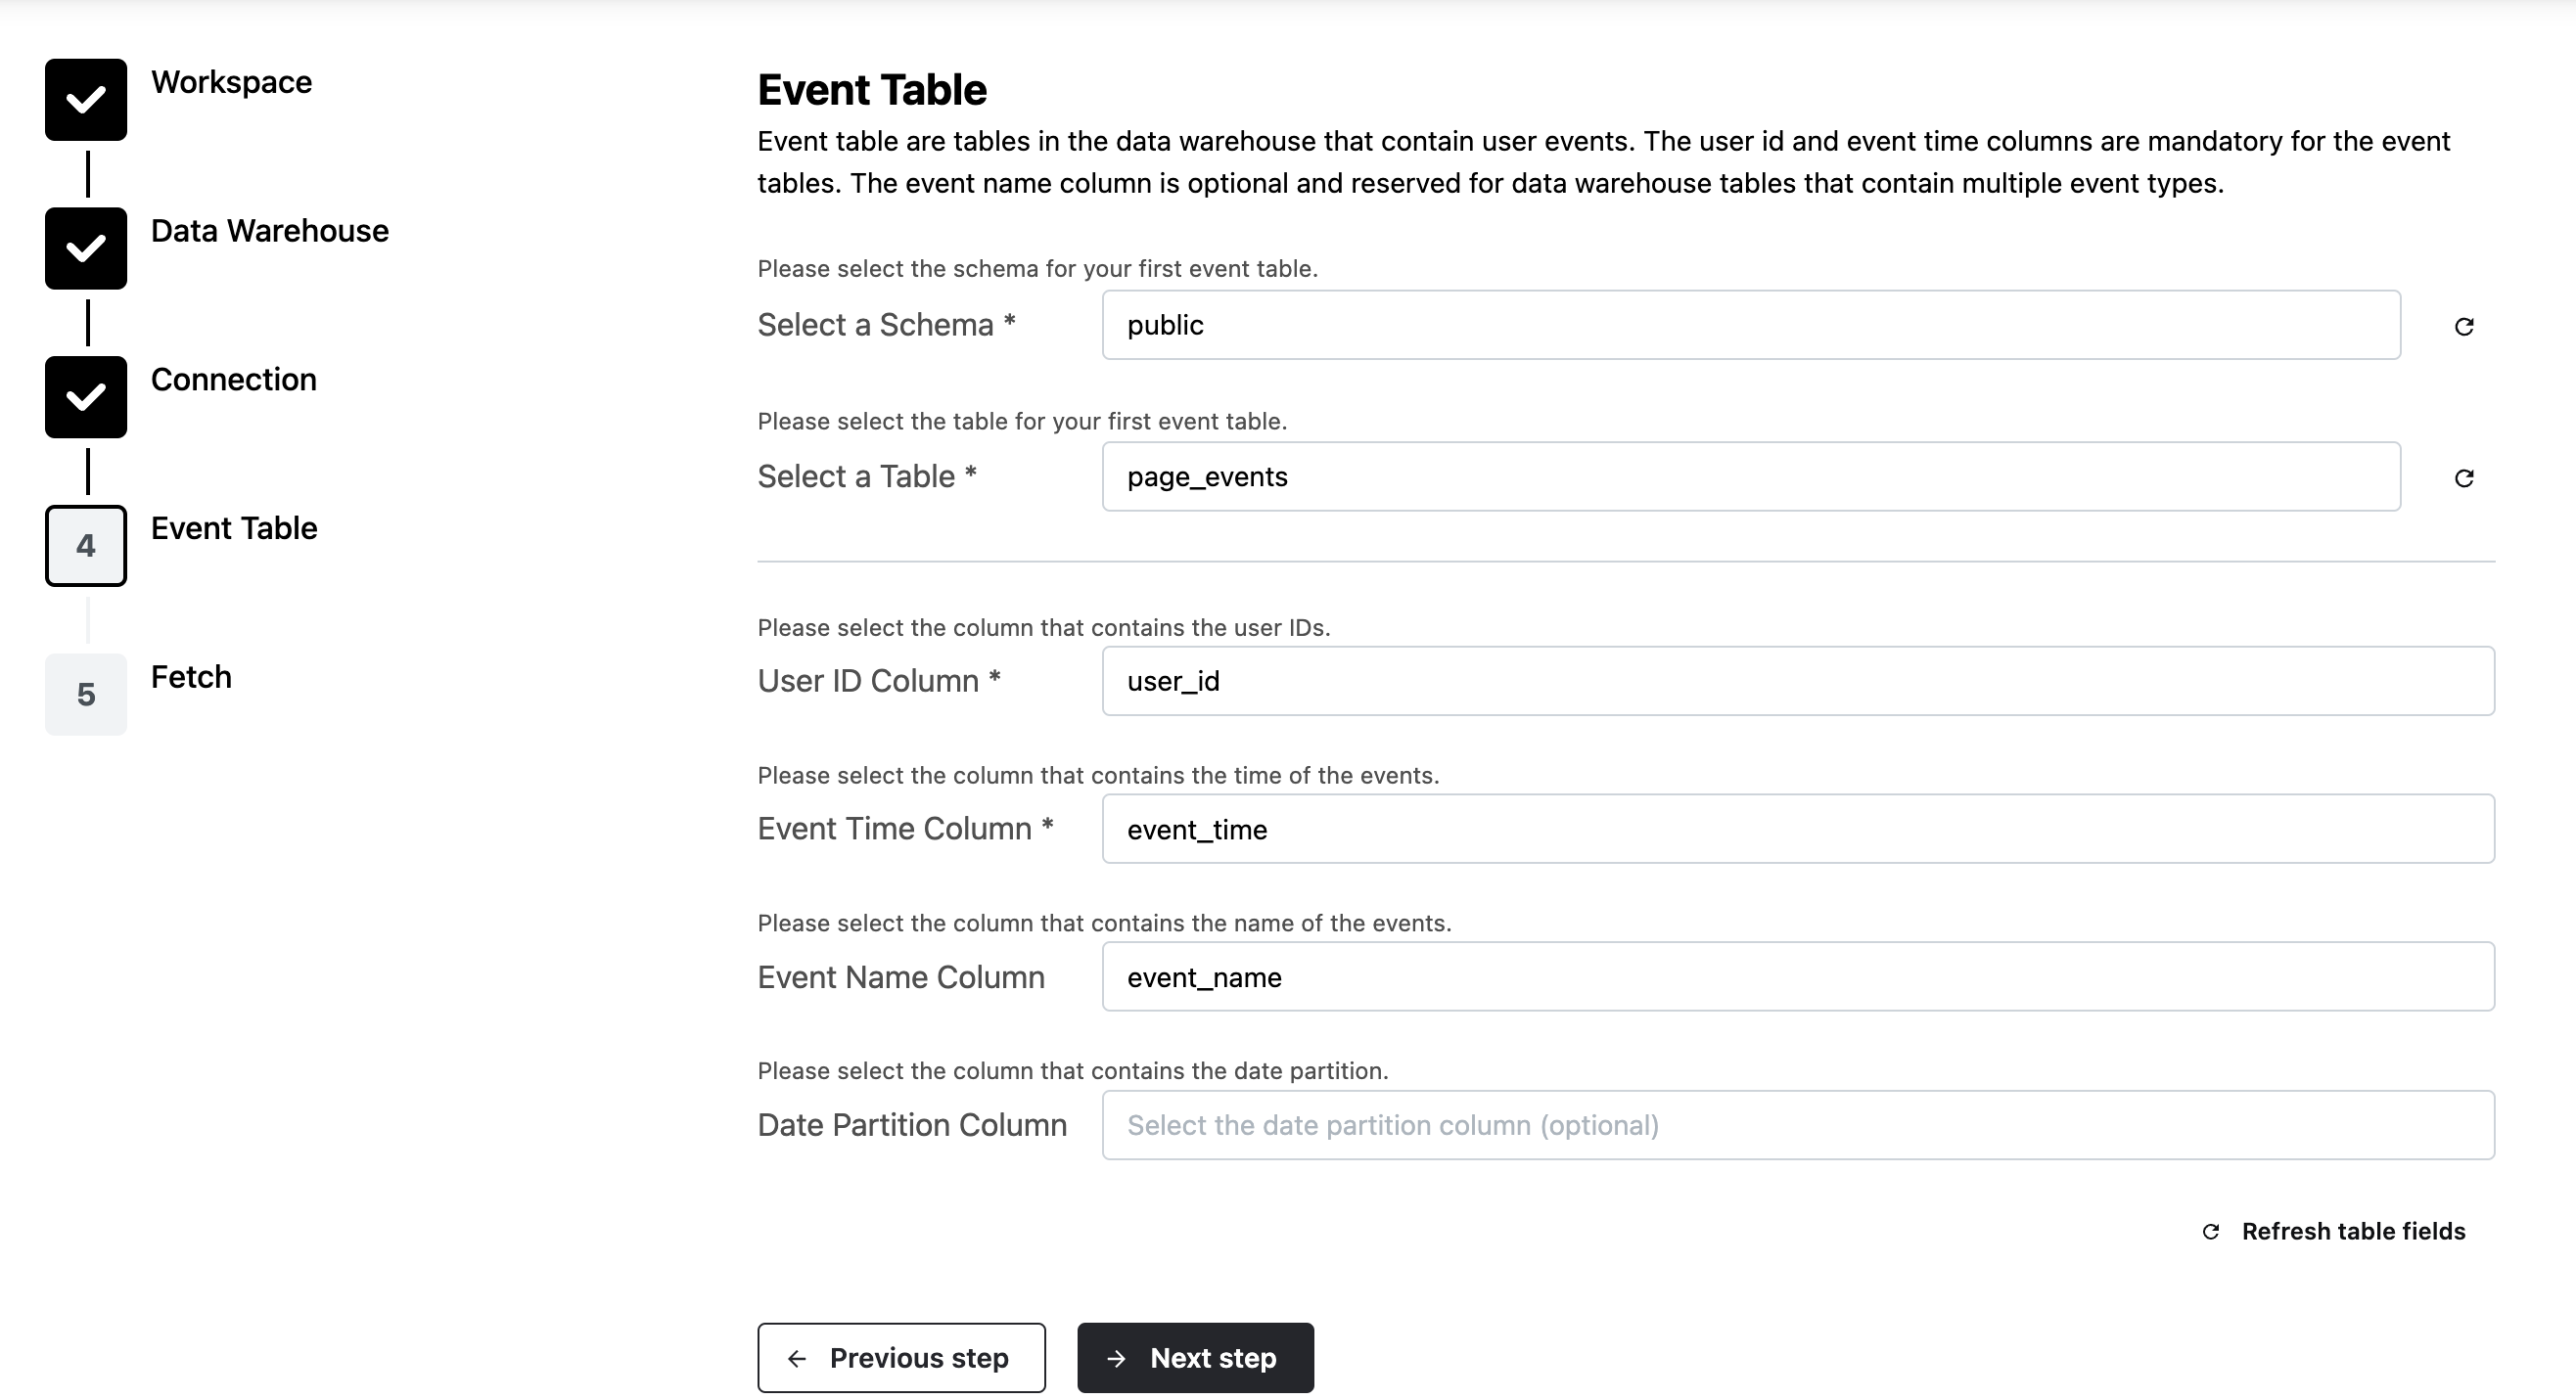Click the completed Workspace step checkmark
This screenshot has width=2576, height=1399.
[86, 100]
